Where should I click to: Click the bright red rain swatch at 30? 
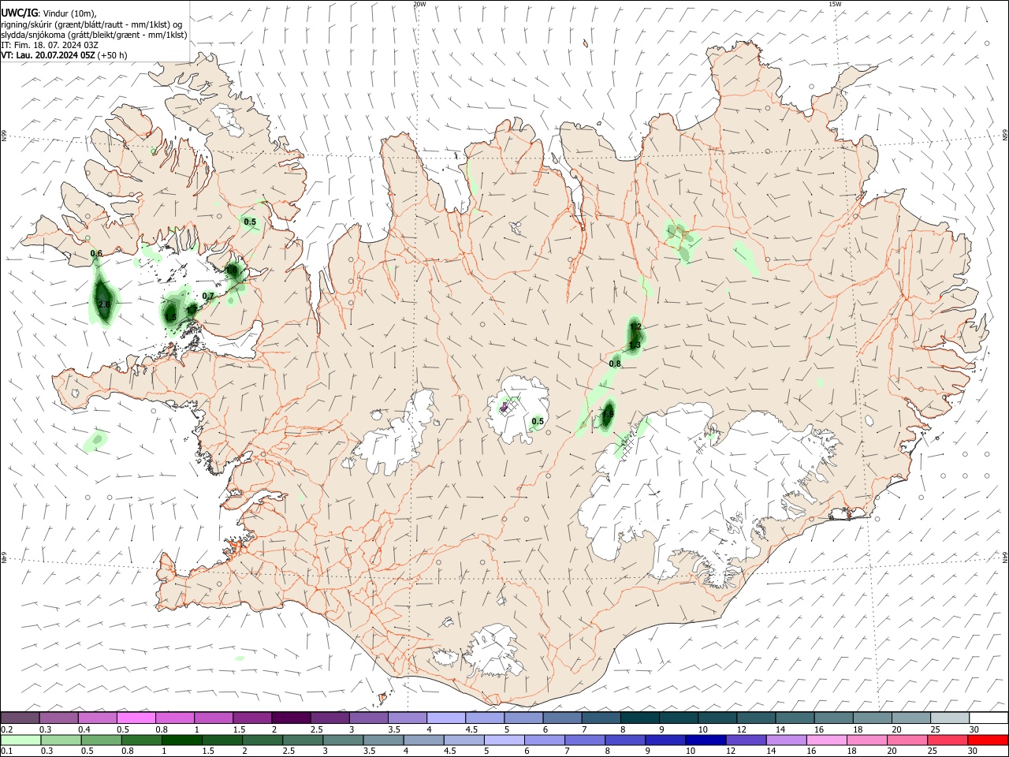989,740
